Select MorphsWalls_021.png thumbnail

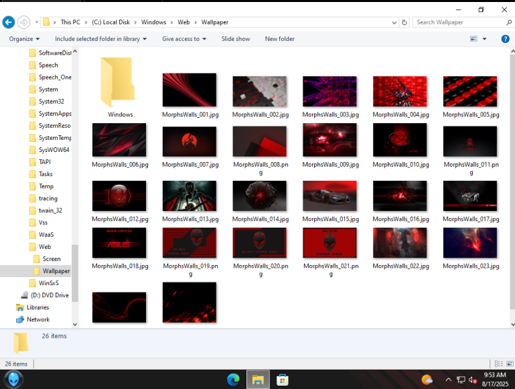click(x=329, y=243)
